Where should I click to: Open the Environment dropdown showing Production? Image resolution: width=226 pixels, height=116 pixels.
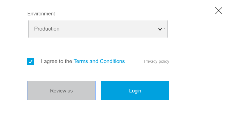click(x=98, y=29)
